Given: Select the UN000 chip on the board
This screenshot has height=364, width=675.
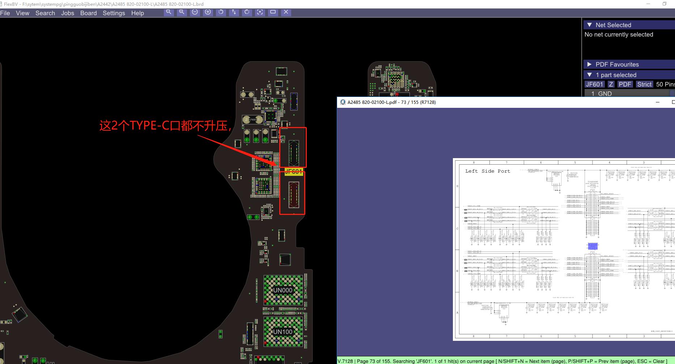Looking at the screenshot, I should (x=283, y=290).
